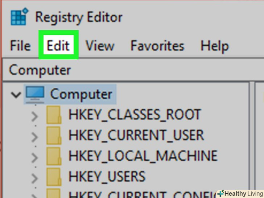Open the File menu
Viewport: 264px width, 198px height.
20,45
